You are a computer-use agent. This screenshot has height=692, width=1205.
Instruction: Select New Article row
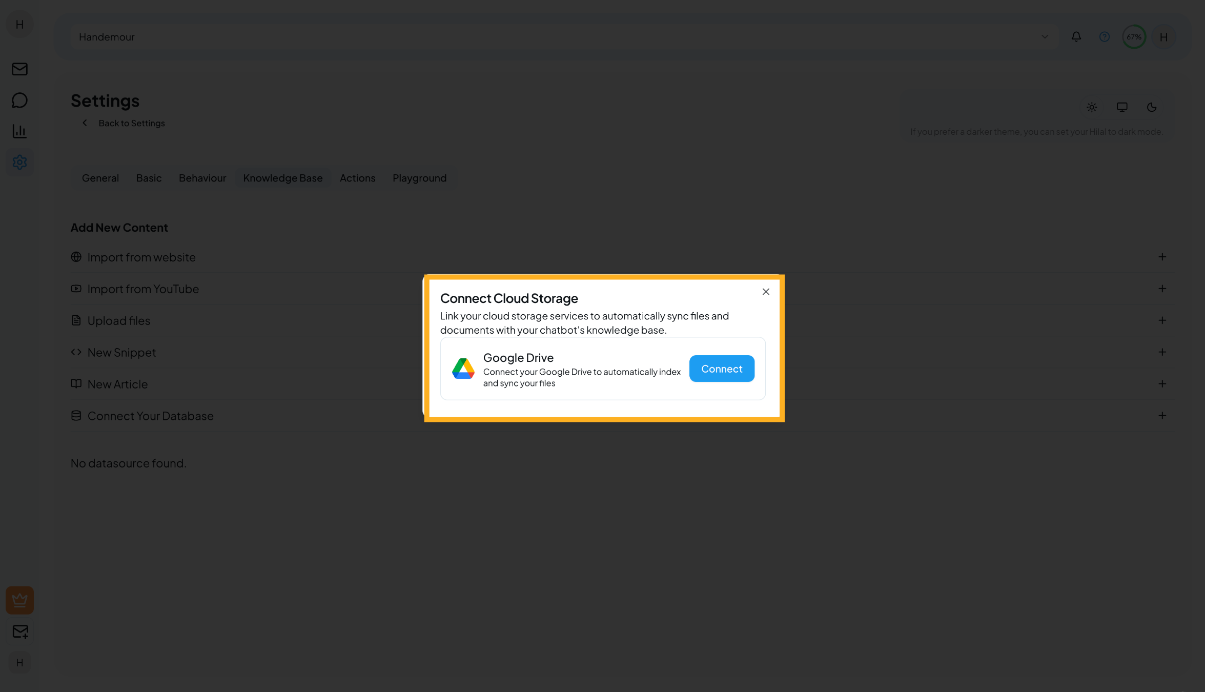[622, 384]
